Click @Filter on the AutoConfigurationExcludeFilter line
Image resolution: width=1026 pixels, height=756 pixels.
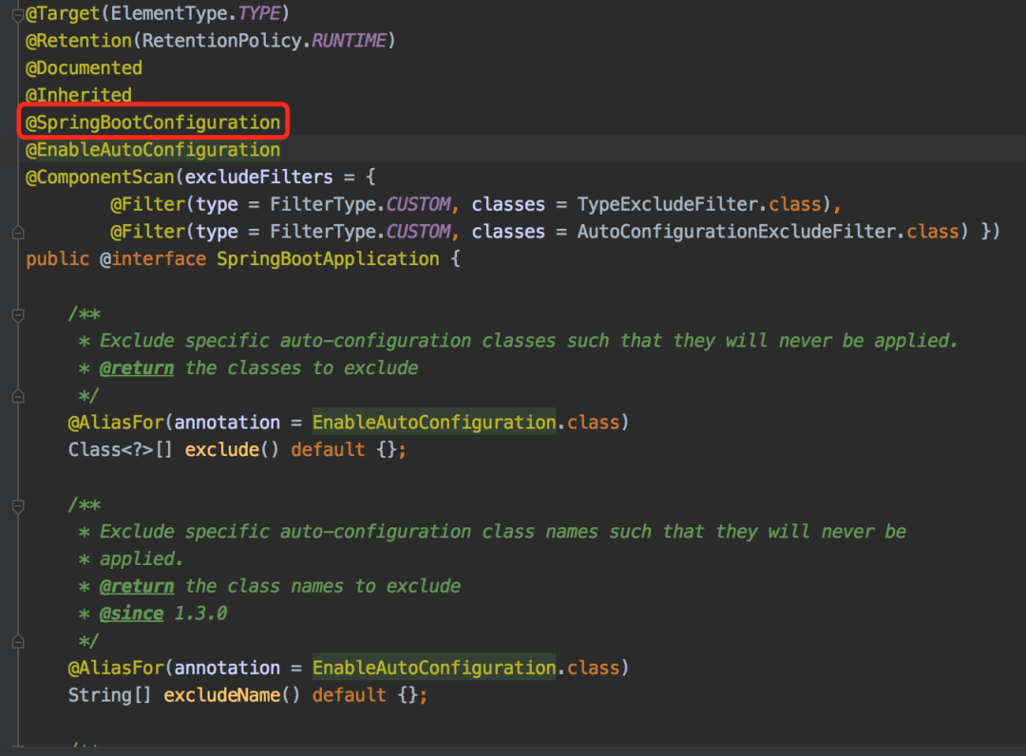point(148,232)
